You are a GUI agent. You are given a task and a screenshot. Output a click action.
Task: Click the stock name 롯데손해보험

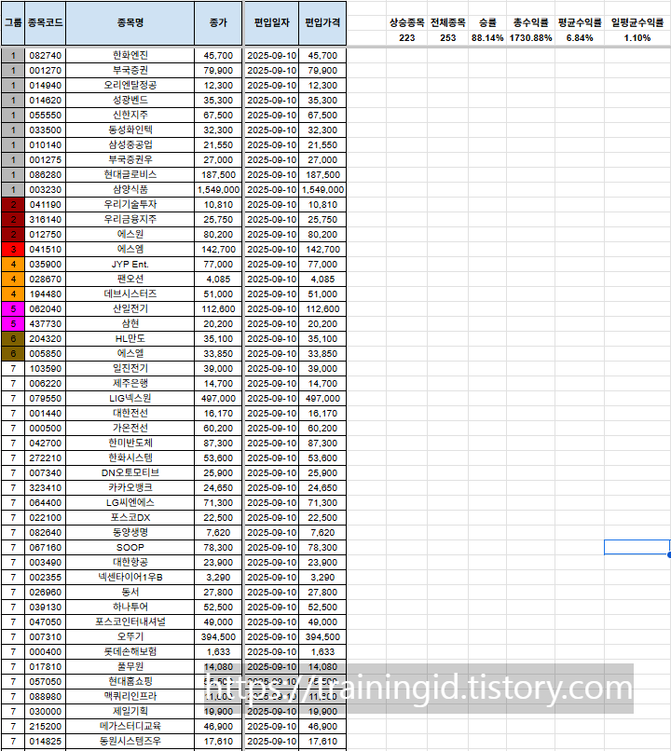click(x=130, y=652)
